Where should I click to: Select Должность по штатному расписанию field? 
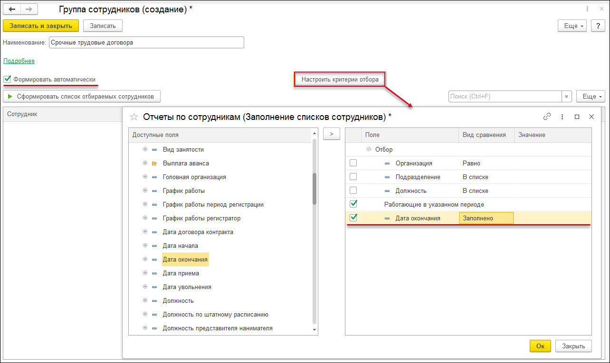(216, 315)
